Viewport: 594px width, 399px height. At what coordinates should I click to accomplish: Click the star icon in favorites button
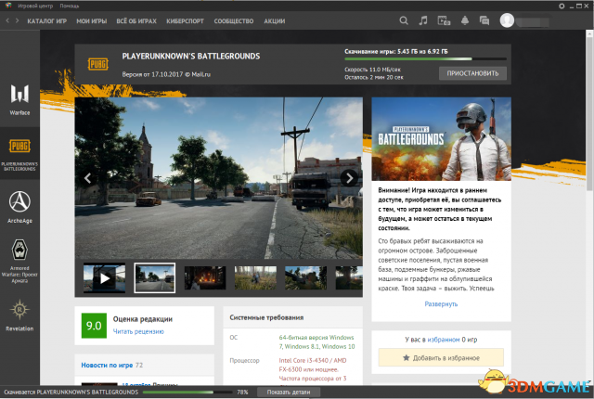pos(407,358)
